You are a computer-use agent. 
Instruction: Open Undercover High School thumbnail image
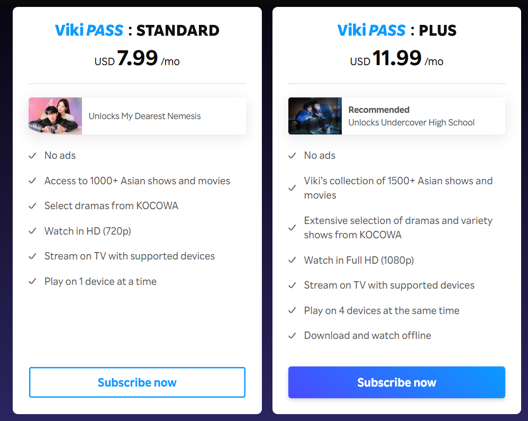pos(315,116)
